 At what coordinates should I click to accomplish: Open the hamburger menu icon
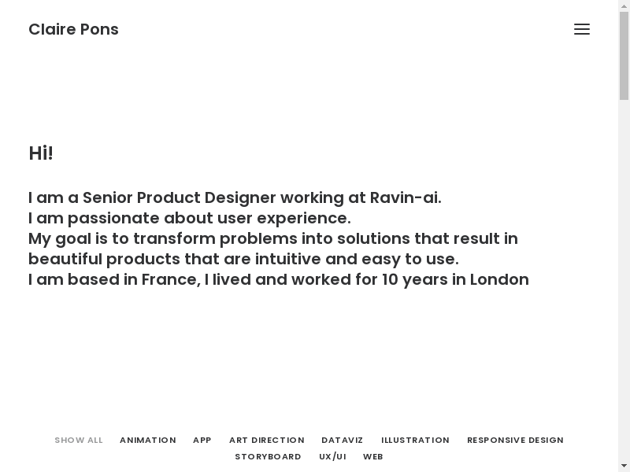coord(582,29)
